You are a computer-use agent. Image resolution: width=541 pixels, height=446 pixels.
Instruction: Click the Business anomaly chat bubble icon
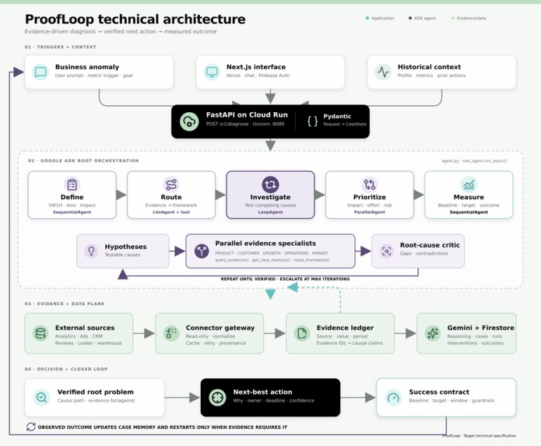[x=40, y=72]
